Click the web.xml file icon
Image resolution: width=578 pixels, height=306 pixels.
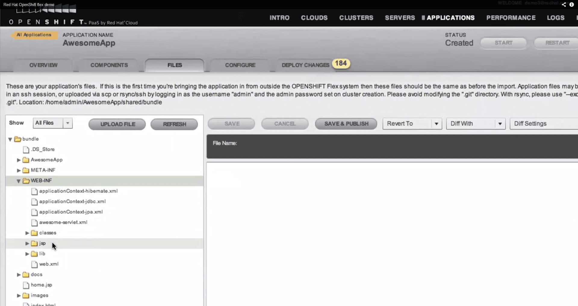coord(34,264)
